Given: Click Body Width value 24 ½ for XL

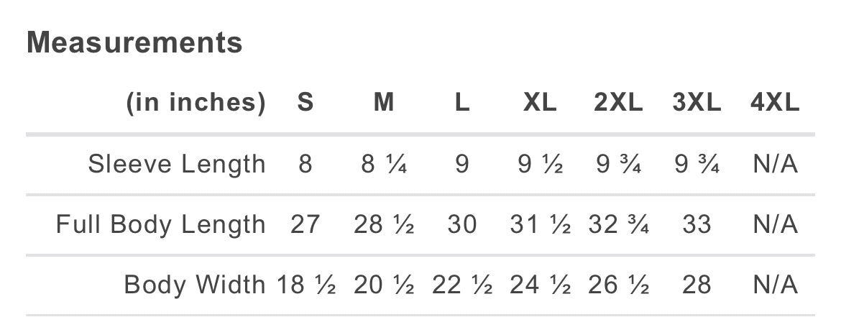Looking at the screenshot, I should pos(540,284).
